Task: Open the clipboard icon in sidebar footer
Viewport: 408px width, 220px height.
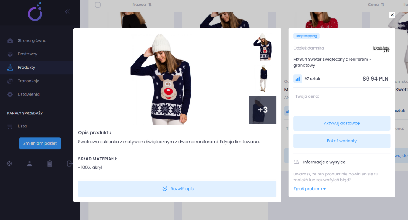Action: pos(50,163)
